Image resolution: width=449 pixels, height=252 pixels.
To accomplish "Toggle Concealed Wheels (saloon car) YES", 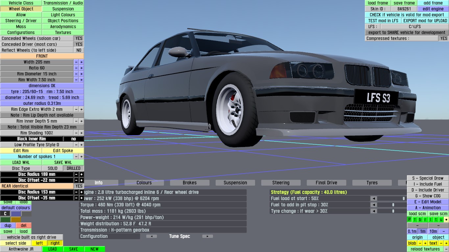I will click(x=79, y=38).
